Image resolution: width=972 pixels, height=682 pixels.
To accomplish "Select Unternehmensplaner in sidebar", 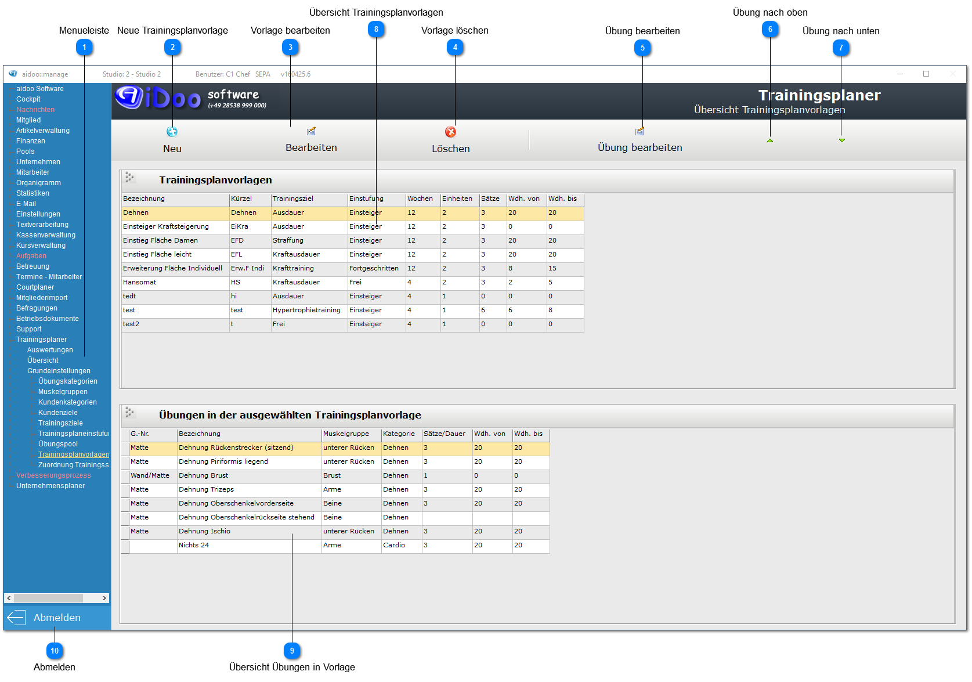I will pyautogui.click(x=50, y=486).
